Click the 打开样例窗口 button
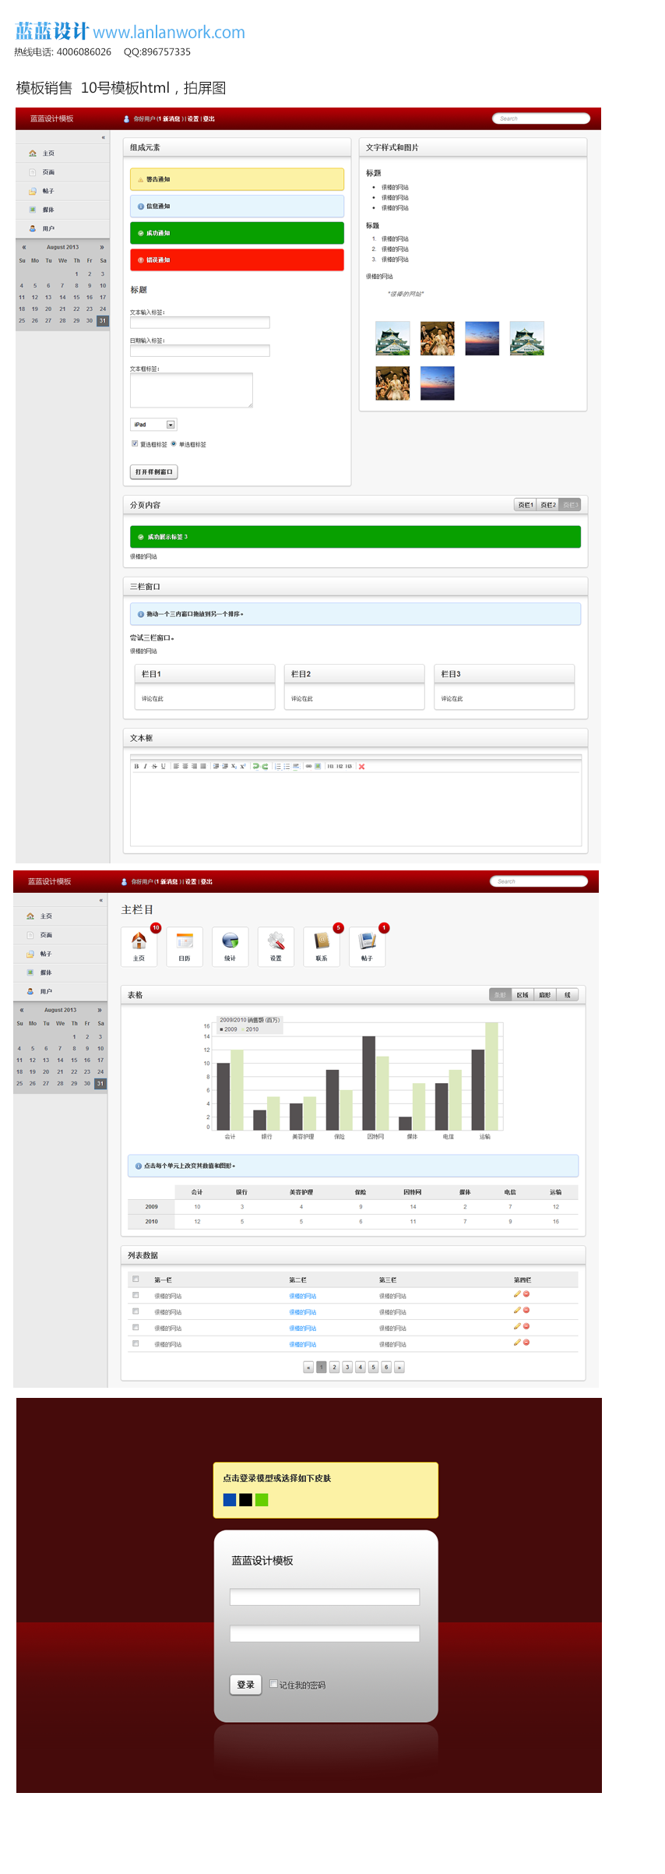This screenshot has width=665, height=1874. [153, 471]
